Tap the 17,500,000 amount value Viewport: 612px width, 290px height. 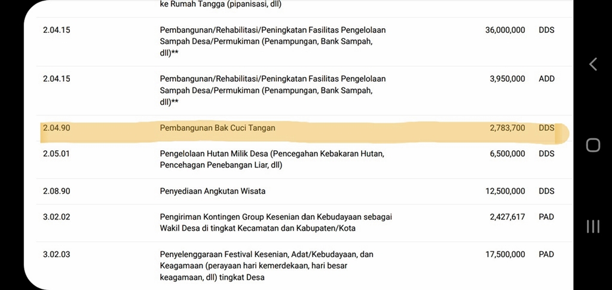[505, 254]
